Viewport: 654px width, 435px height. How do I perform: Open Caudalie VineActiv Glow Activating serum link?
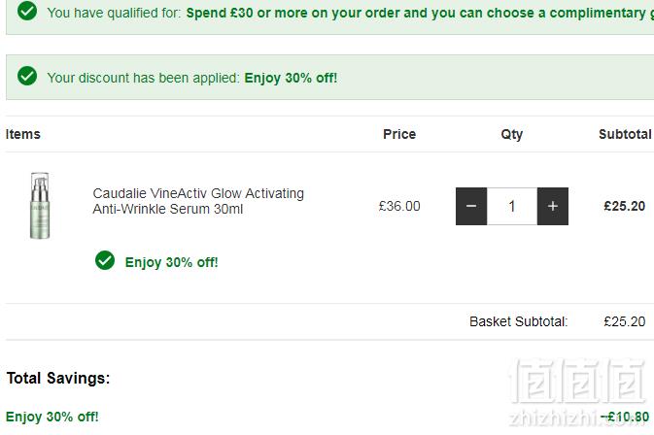click(198, 201)
